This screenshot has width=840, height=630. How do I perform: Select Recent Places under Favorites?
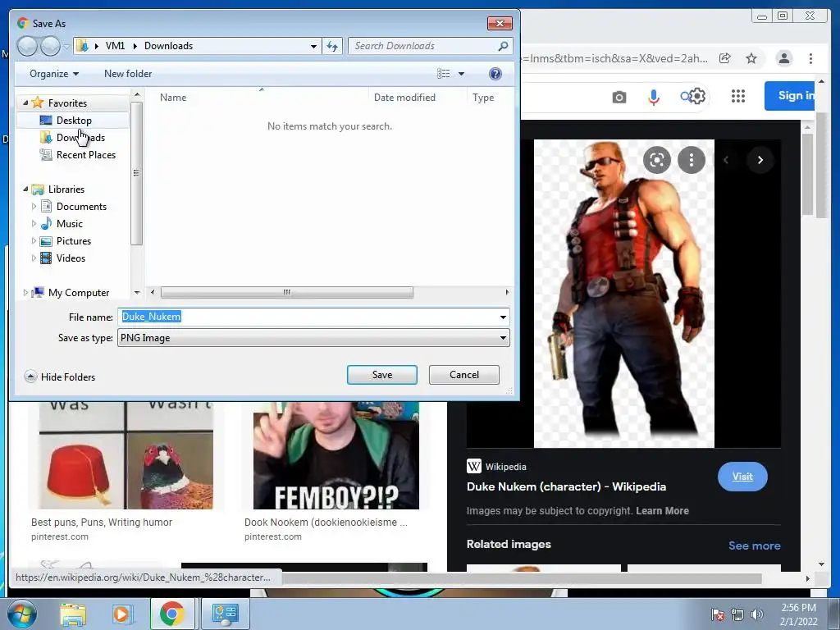pos(85,155)
